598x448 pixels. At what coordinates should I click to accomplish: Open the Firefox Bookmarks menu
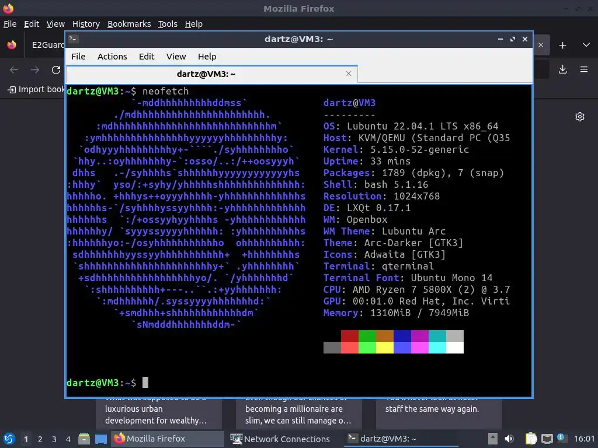point(129,24)
